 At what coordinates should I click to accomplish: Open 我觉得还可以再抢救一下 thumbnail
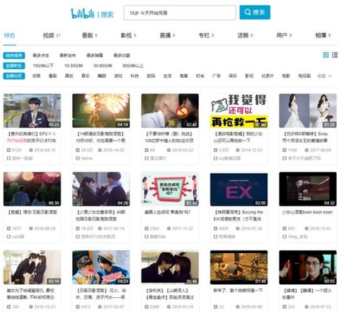click(x=239, y=110)
